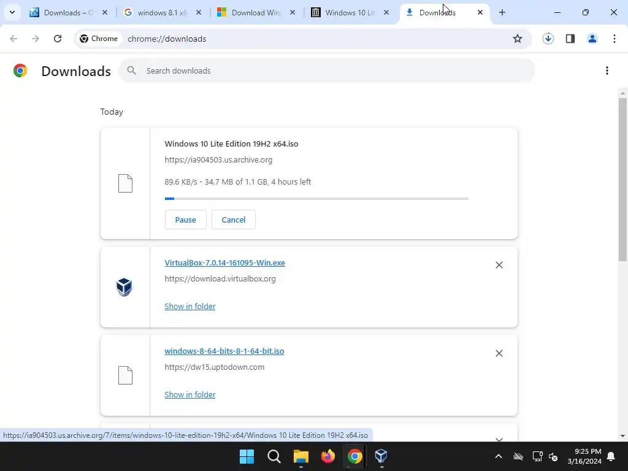Viewport: 628px width, 471px height.
Task: Switch to Chrome in the taskbar
Action: 355,456
